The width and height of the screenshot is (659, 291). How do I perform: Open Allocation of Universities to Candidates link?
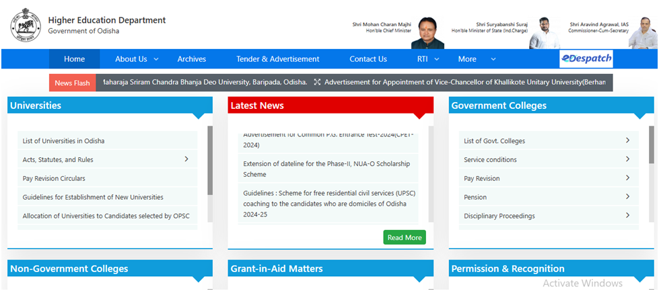(x=107, y=216)
